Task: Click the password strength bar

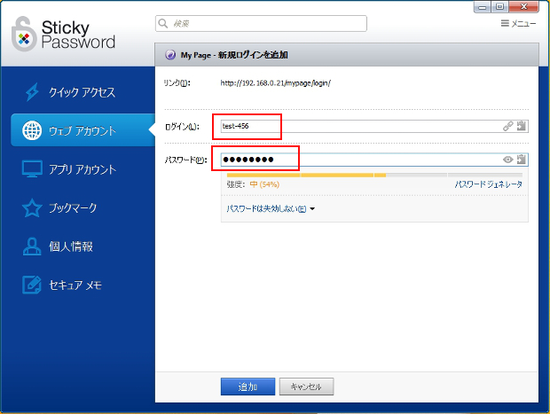Action: pos(374,175)
